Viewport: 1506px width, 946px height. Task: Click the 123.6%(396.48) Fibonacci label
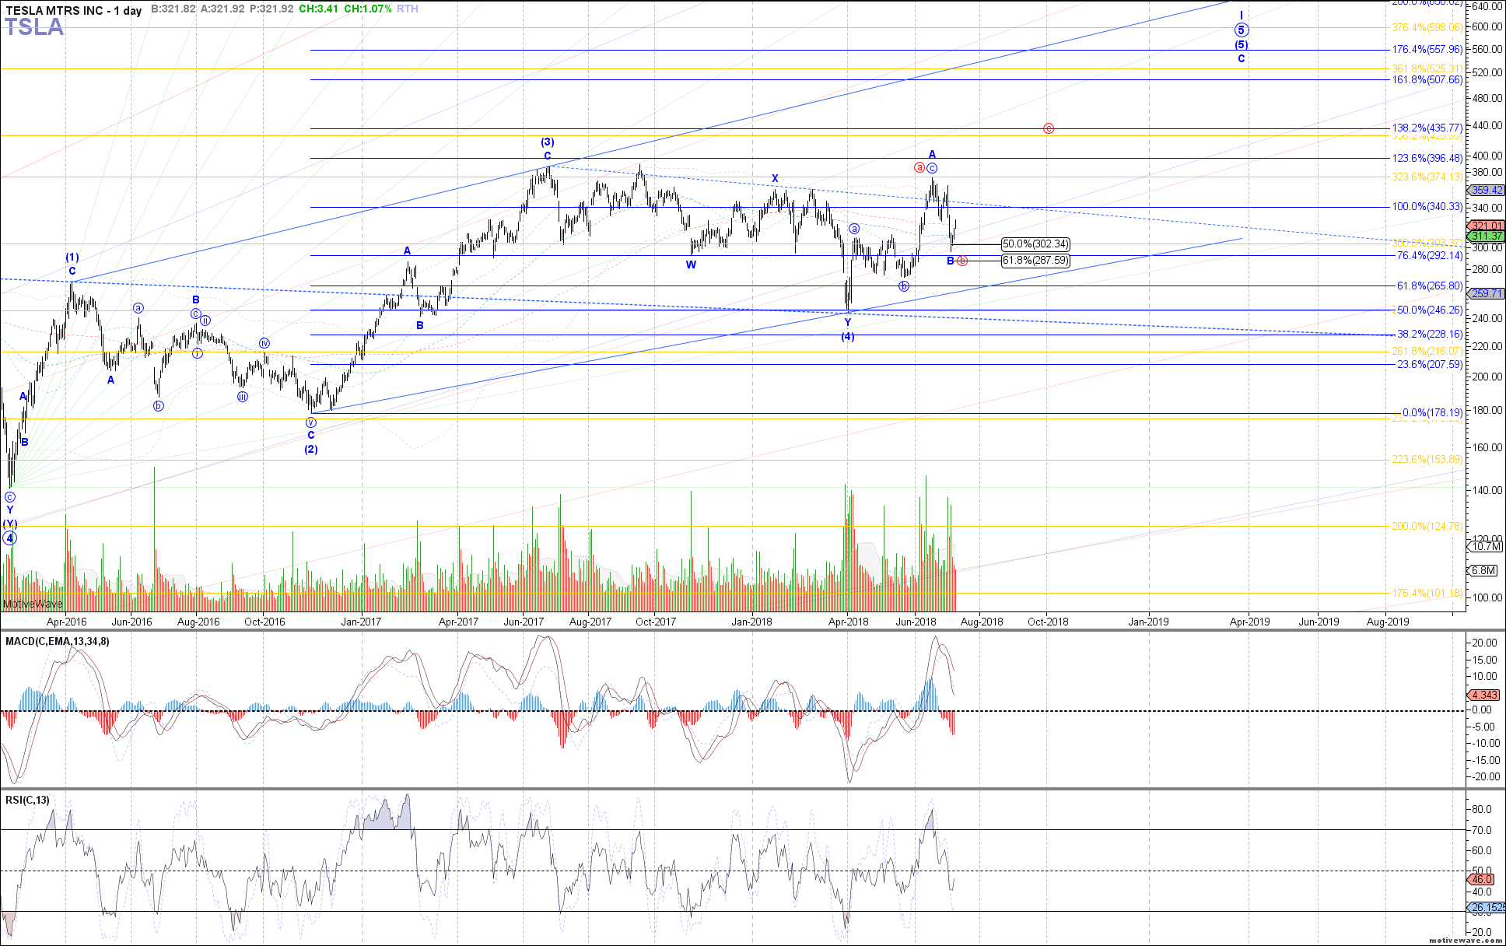[1427, 159]
